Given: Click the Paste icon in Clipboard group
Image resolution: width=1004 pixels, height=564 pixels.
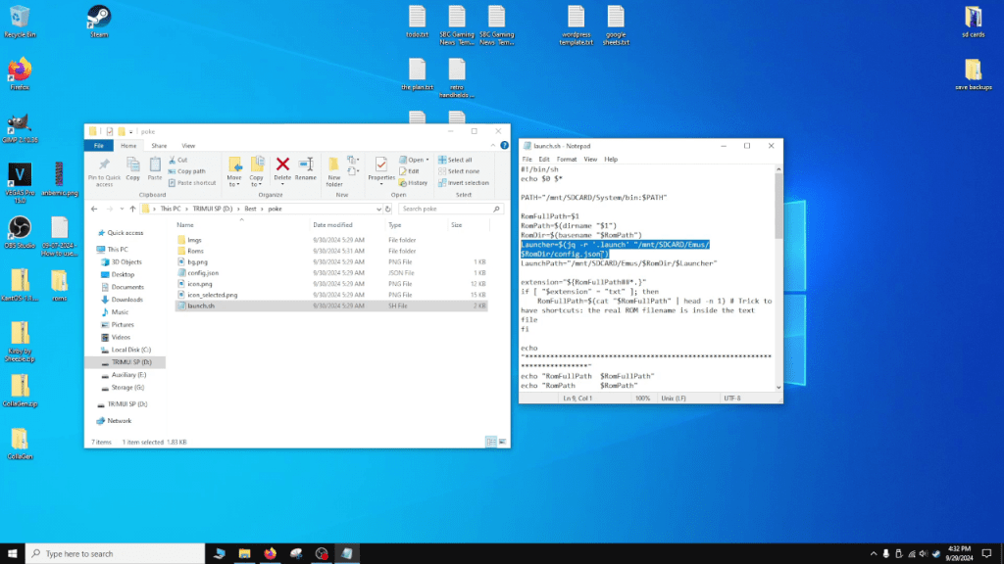Looking at the screenshot, I should point(155,164).
